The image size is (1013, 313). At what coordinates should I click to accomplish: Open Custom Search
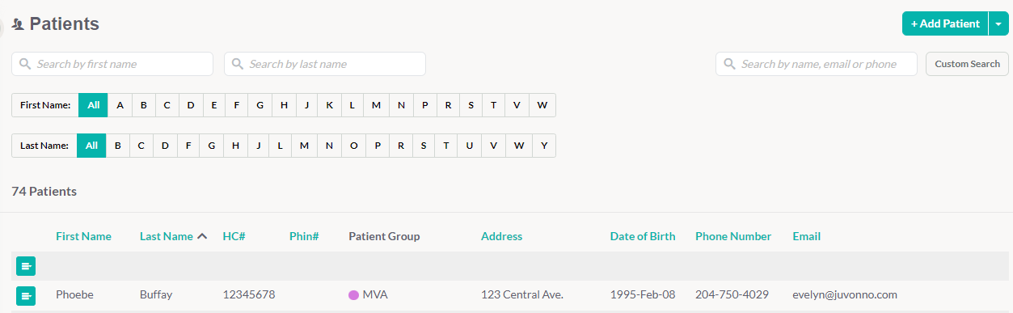[x=968, y=64]
